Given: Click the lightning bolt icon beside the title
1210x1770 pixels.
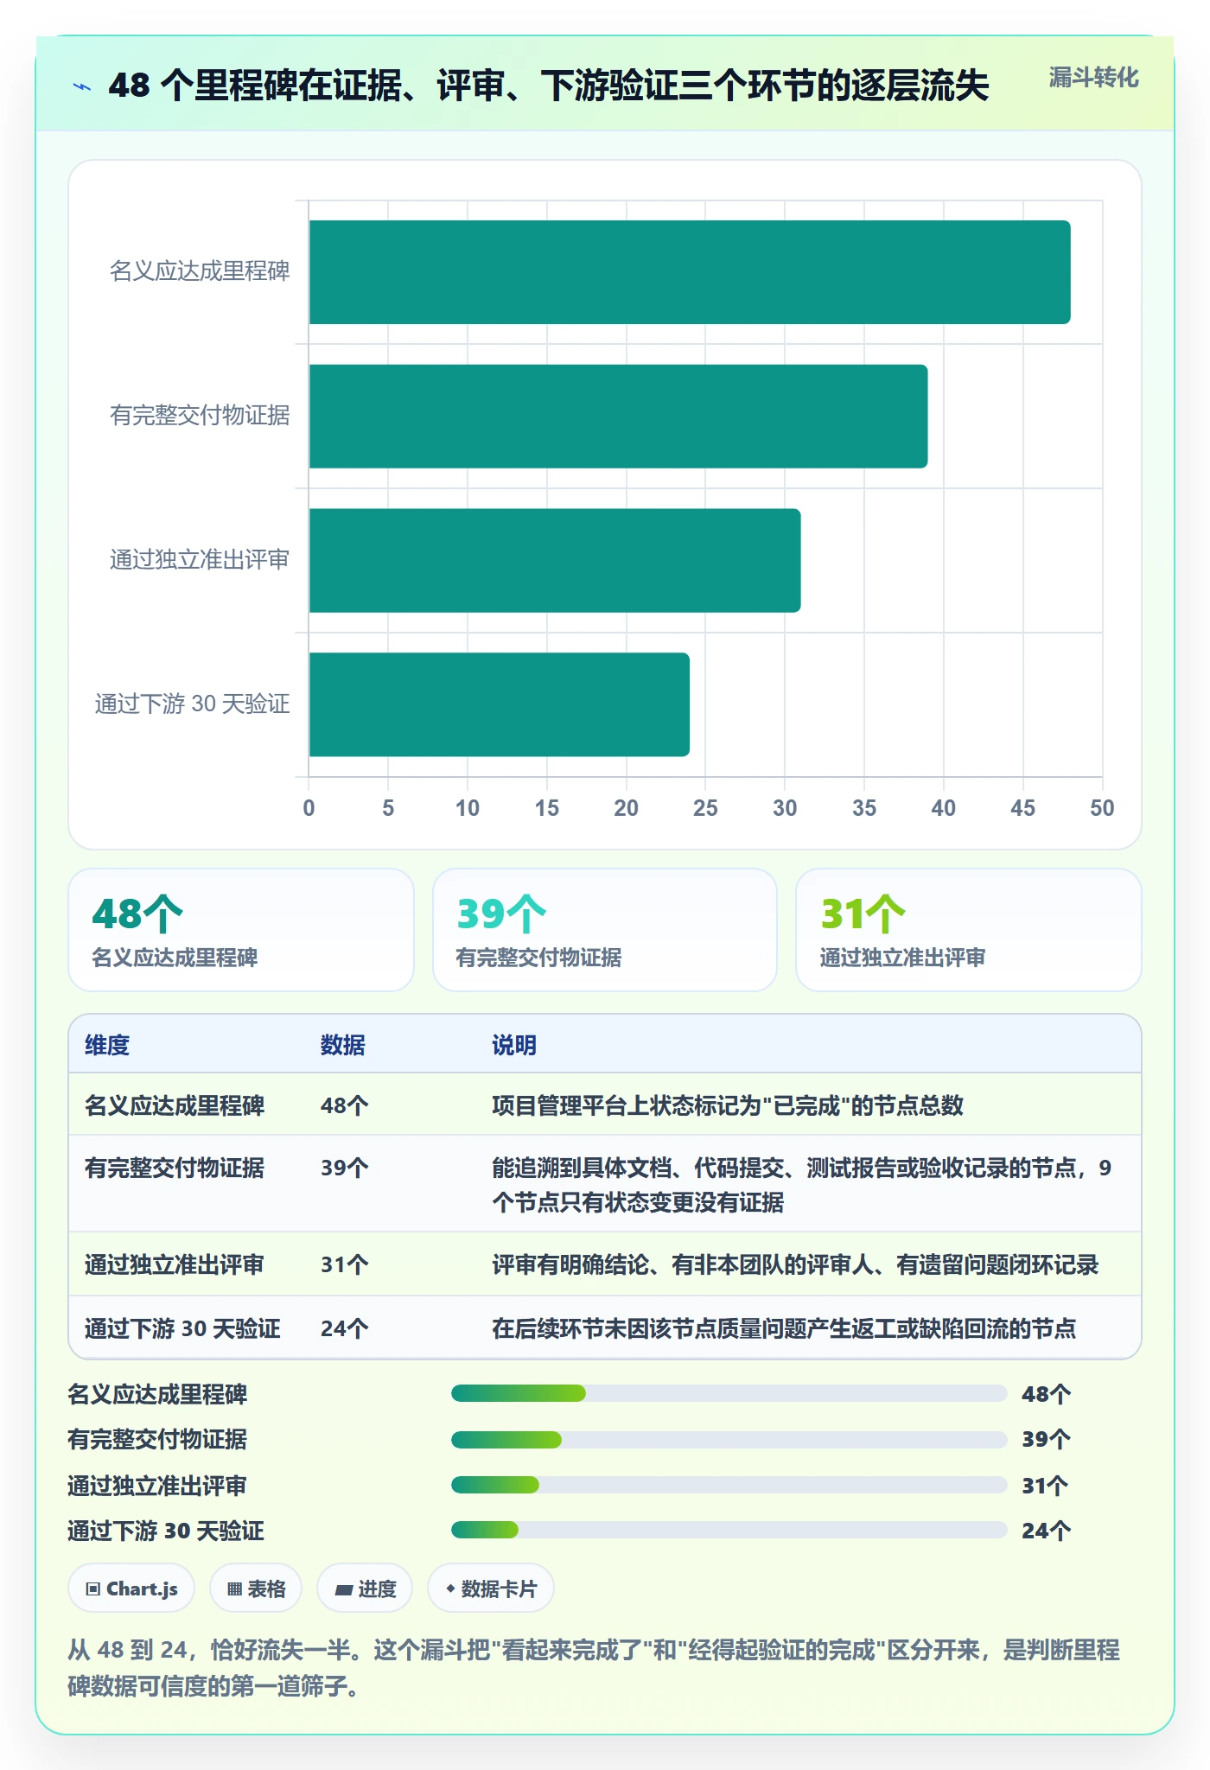Looking at the screenshot, I should pos(82,86).
